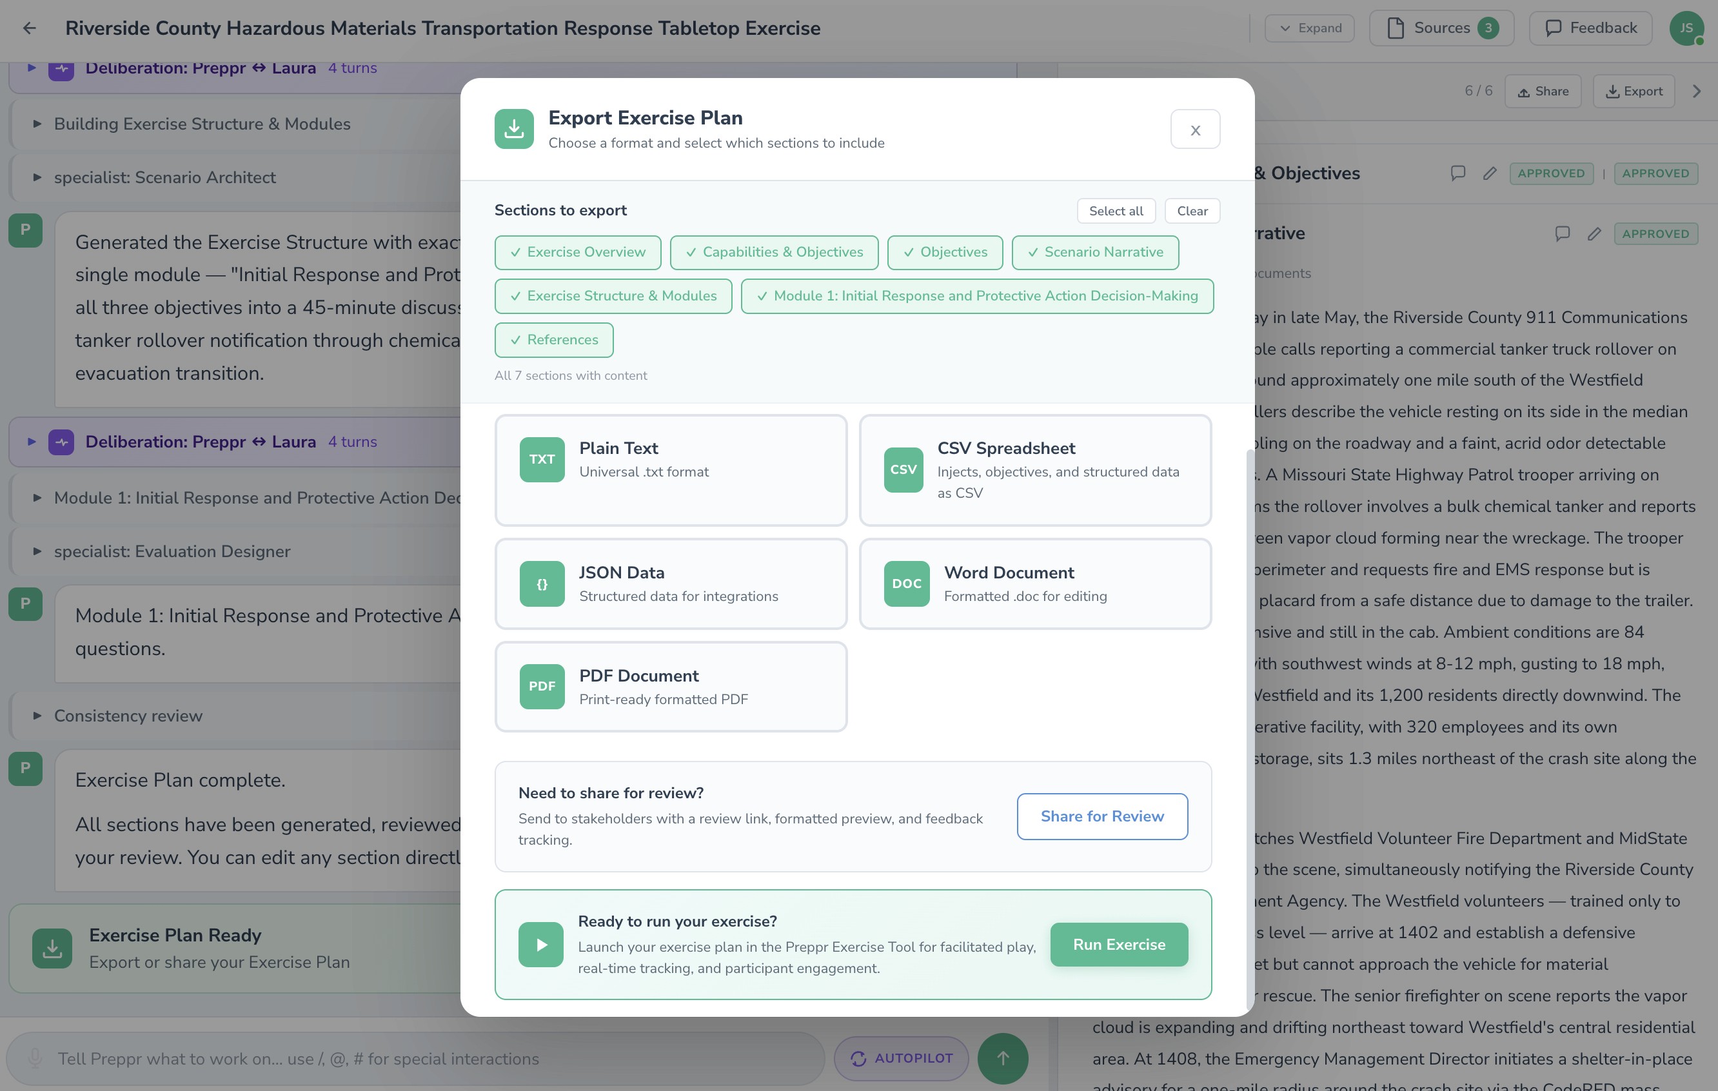Toggle the Scenario Narrative section chip
This screenshot has height=1091, width=1718.
click(1094, 253)
